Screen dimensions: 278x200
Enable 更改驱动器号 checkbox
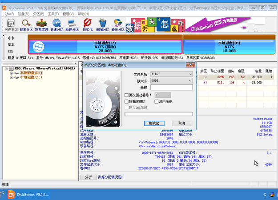[x=126, y=95]
